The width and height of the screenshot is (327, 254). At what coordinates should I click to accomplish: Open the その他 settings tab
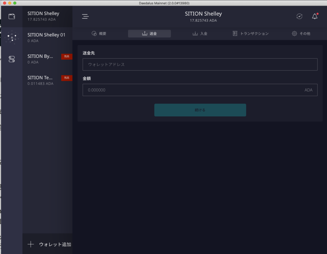click(301, 34)
